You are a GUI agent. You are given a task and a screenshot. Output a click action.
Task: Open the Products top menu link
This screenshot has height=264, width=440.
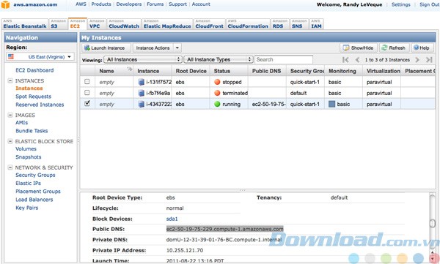101,4
